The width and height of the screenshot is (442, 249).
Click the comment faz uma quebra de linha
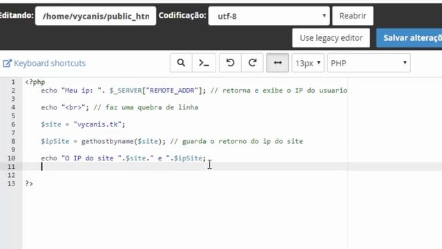[146, 108]
